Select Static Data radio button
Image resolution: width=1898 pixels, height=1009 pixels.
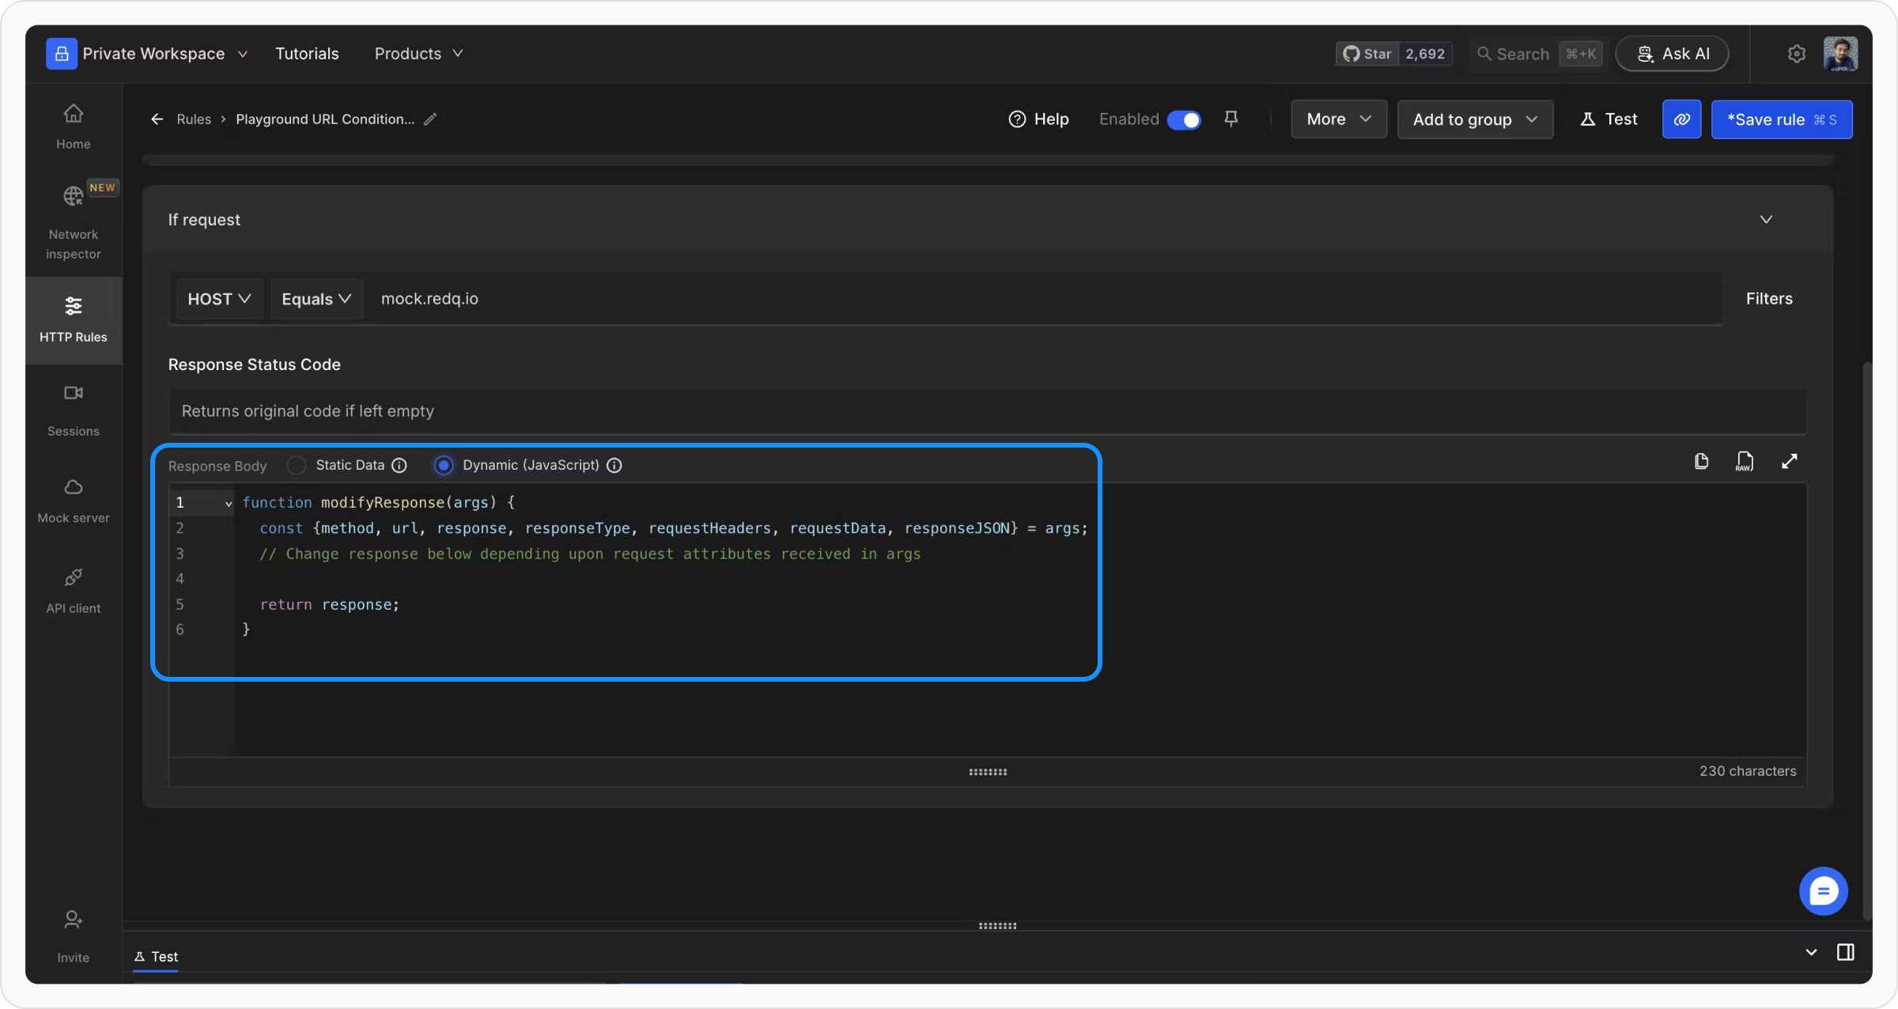(x=297, y=465)
